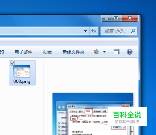Click 新建文件夹 to create a folder

pos(73,52)
